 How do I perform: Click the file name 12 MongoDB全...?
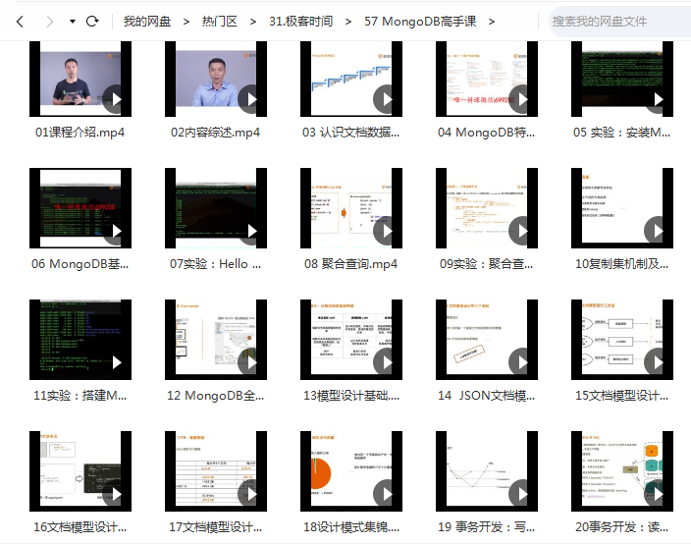pos(216,396)
